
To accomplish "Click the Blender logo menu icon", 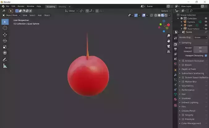I will 3,6.
